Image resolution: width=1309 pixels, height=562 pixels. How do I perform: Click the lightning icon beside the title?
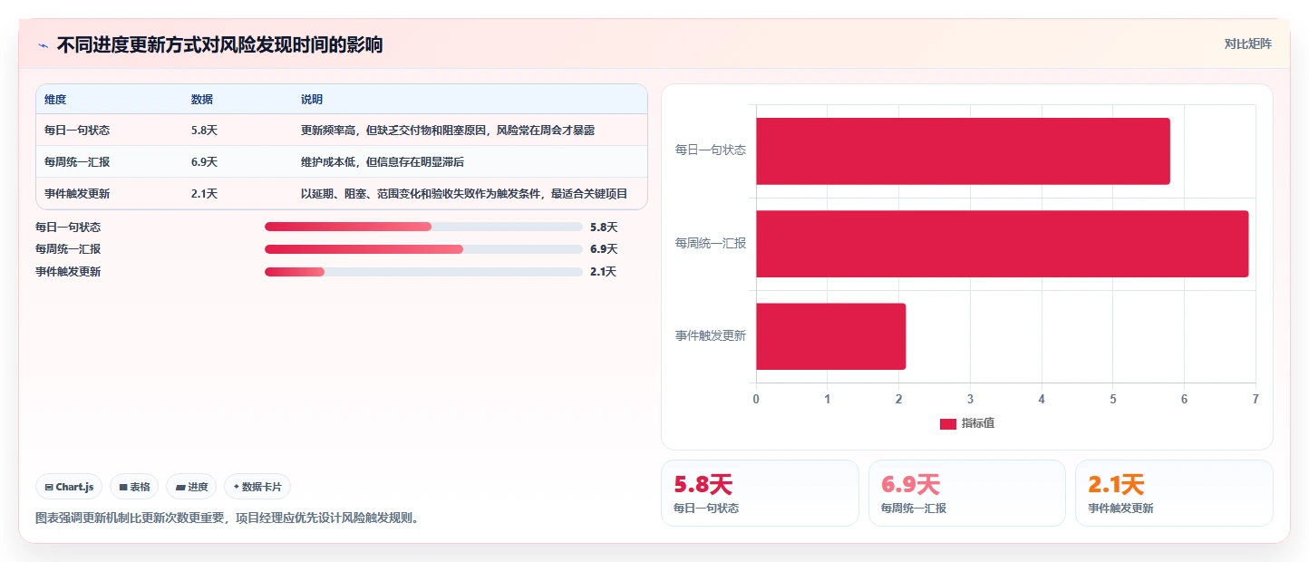[x=43, y=44]
